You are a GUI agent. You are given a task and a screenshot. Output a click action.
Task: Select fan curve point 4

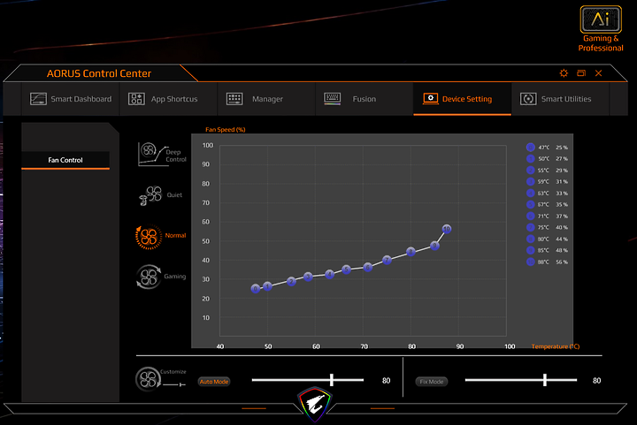[329, 274]
